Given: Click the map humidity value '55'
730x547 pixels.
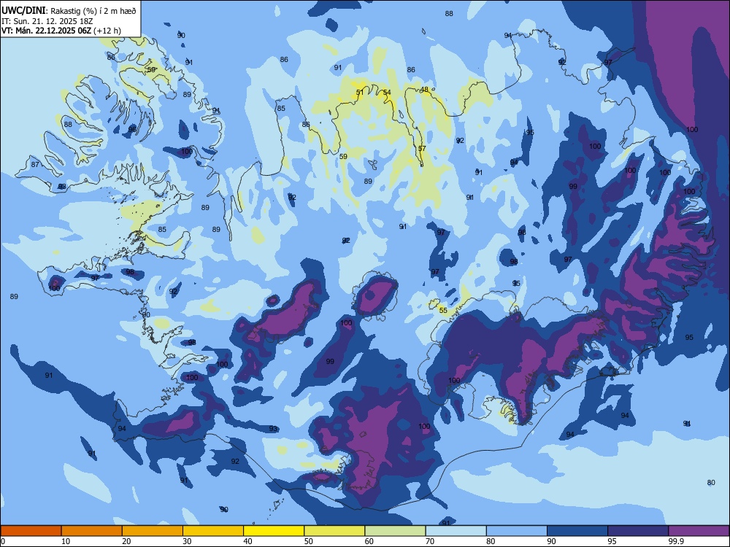Looking at the screenshot, I should click(443, 310).
